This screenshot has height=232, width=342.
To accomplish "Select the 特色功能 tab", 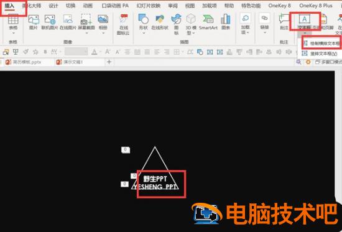I will (251, 6).
